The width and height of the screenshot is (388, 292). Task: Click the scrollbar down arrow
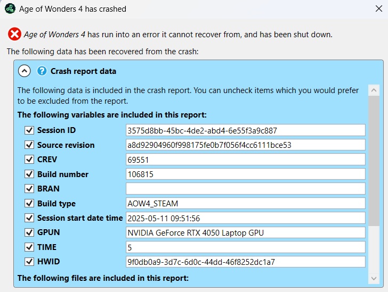click(x=374, y=279)
